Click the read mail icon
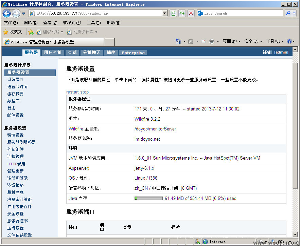The image size is (300, 246). [x=204, y=41]
